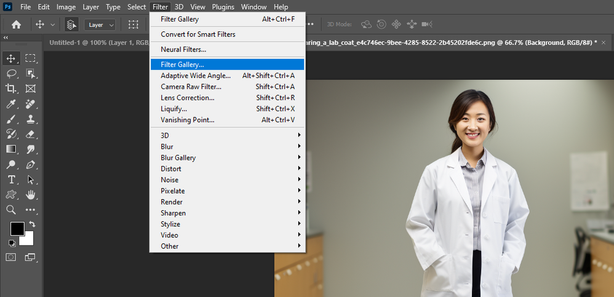The width and height of the screenshot is (614, 297).
Task: Pick the Eyedropper tool
Action: [11, 104]
